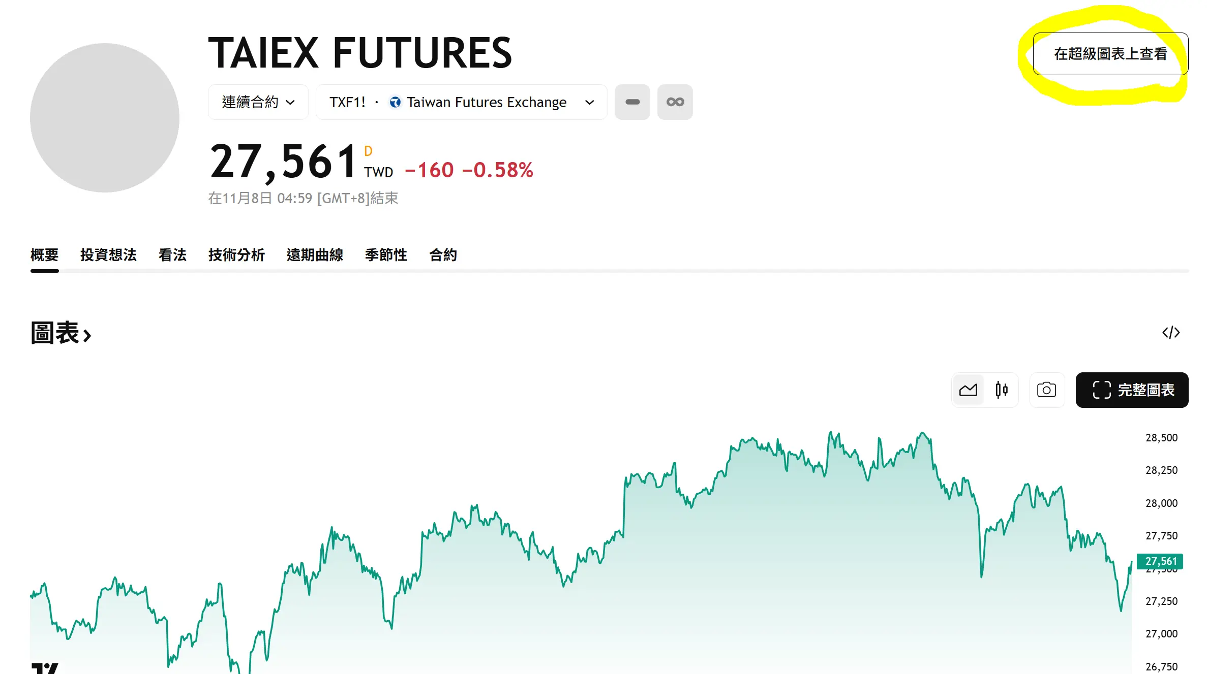The image size is (1207, 674).
Task: Click the 27,561 current price label on axis
Action: pyautogui.click(x=1160, y=561)
